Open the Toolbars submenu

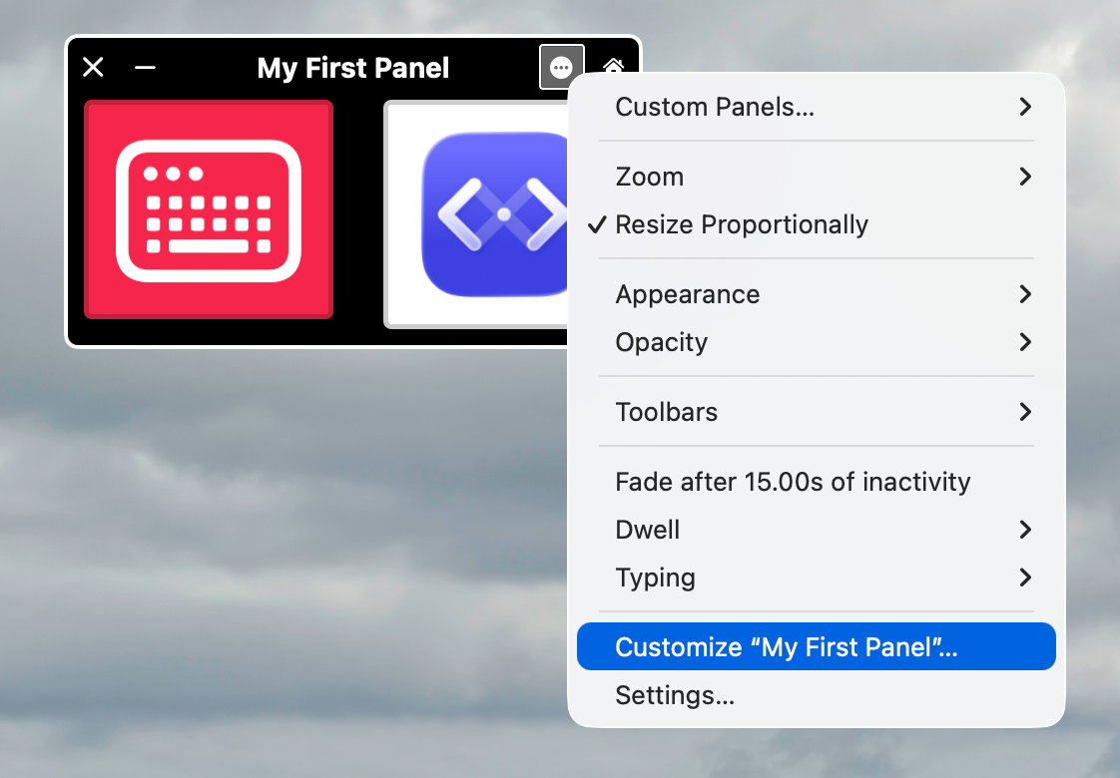point(666,412)
